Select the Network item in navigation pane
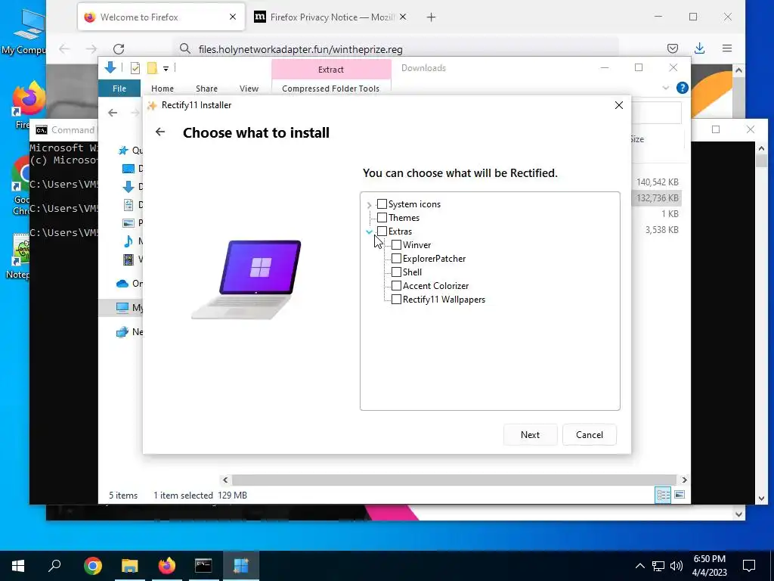The height and width of the screenshot is (581, 774). [x=129, y=332]
